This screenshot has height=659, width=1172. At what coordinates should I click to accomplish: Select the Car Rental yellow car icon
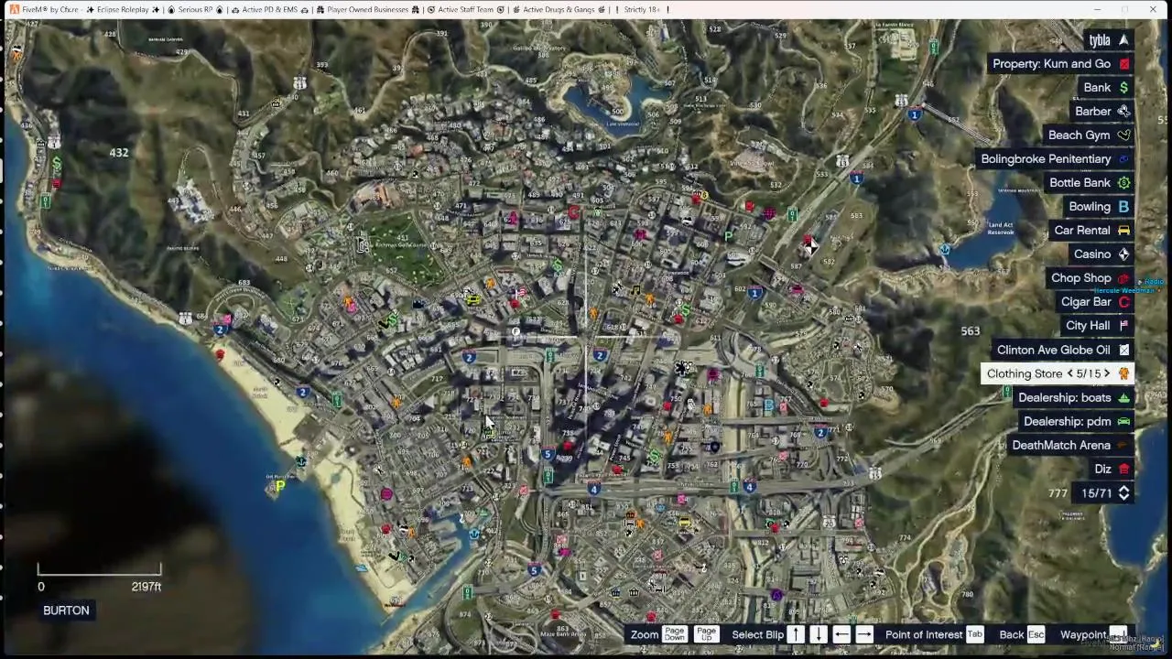[1123, 231]
